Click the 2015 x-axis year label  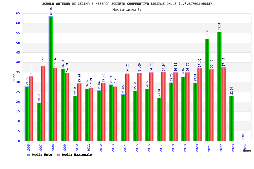137,148
